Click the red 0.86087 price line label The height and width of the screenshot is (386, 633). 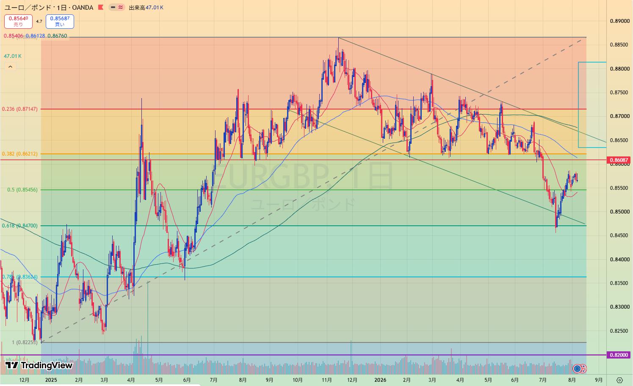click(618, 160)
